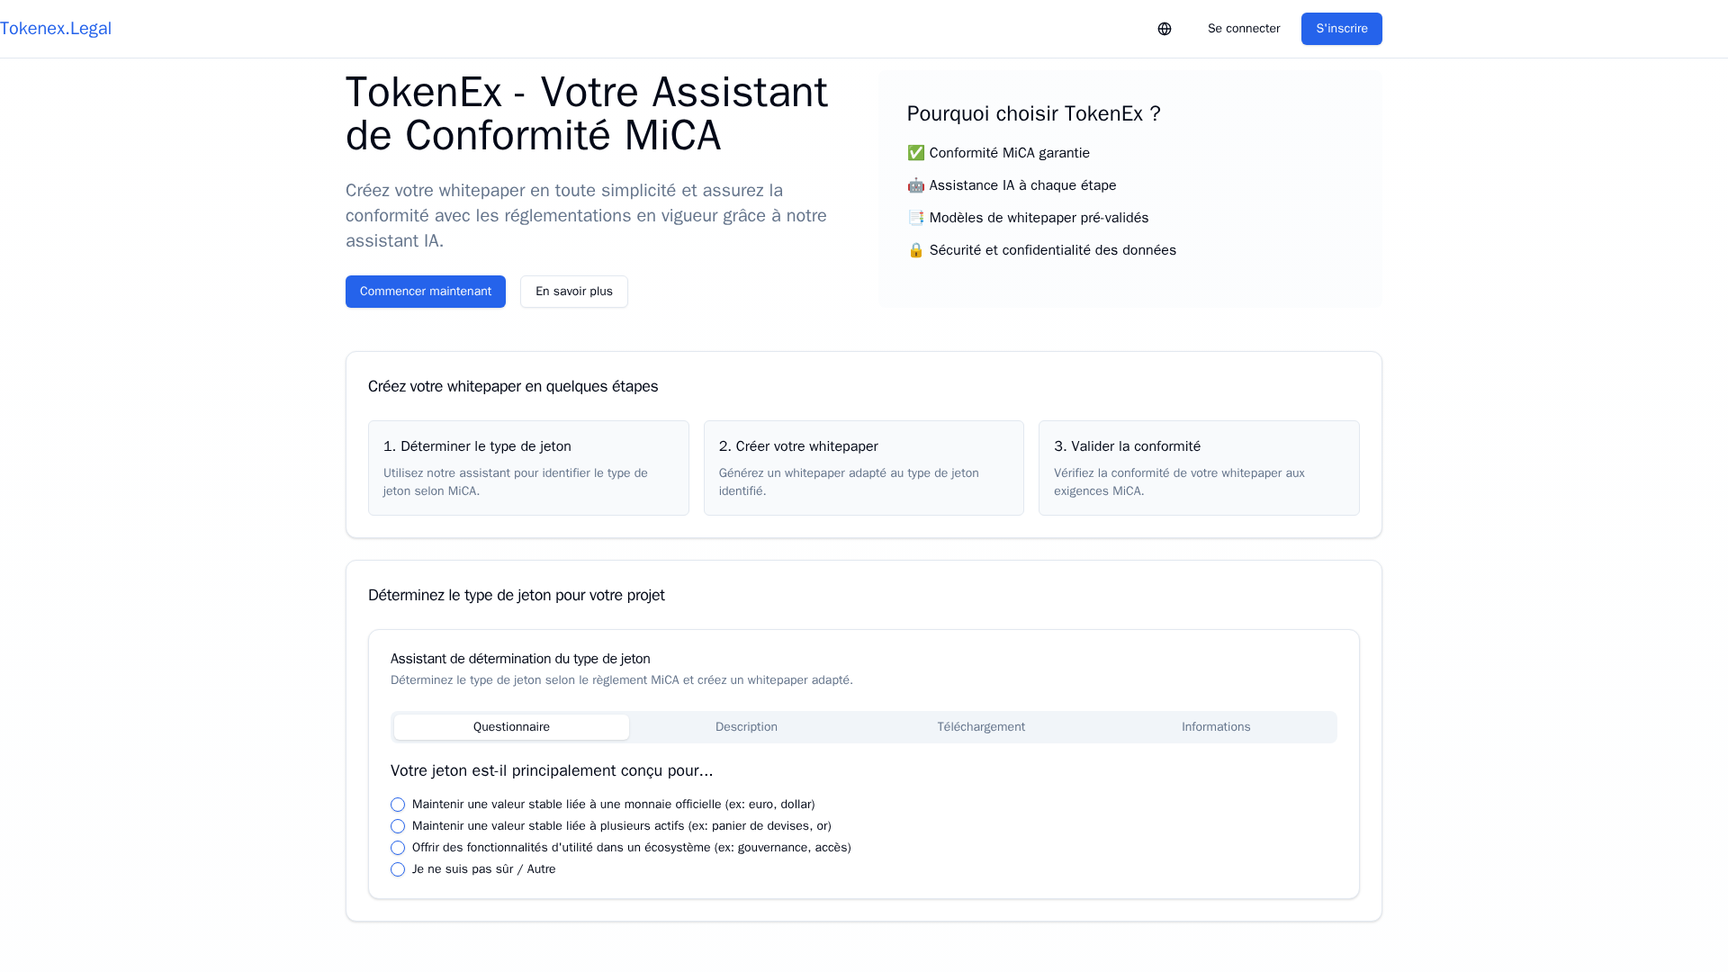Click the robot emoji beside Assistance IA

915,185
